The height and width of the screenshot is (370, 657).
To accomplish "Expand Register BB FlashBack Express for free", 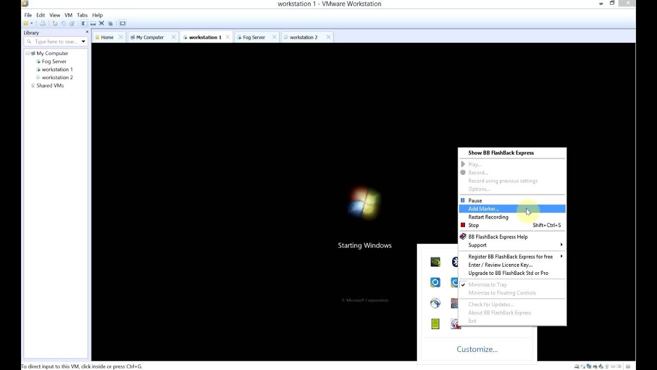I will [512, 256].
